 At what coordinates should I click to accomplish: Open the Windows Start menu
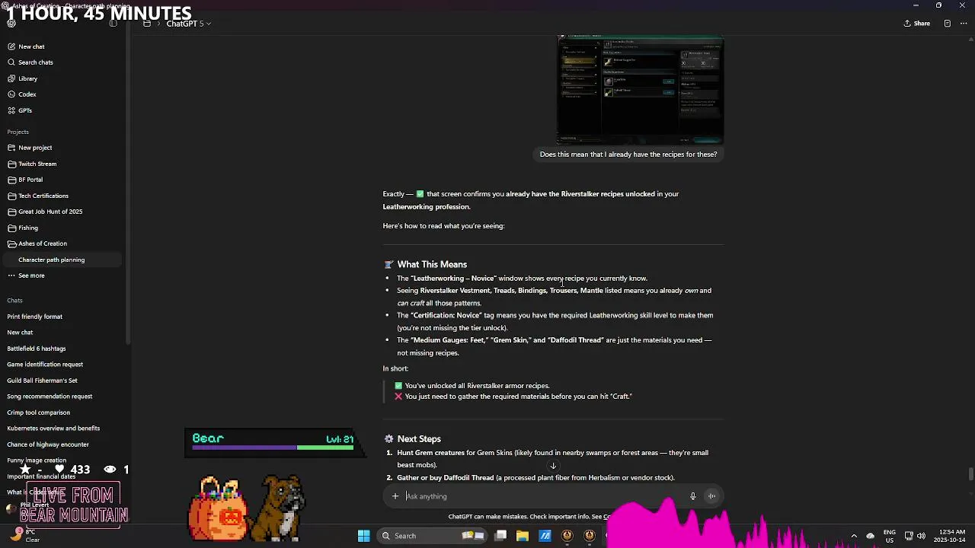tap(364, 536)
